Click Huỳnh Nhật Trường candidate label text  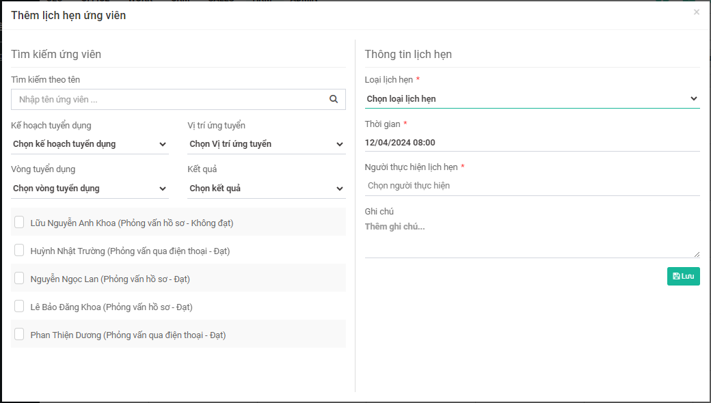pos(130,251)
